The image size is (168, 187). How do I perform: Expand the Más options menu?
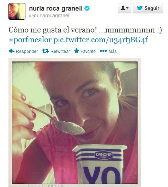coord(113,51)
